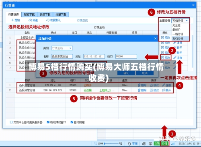
Task: Click the 已连接 status cell
Action: point(88,90)
